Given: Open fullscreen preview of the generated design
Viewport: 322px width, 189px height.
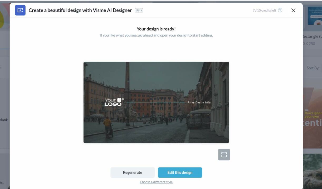Looking at the screenshot, I should 224,154.
